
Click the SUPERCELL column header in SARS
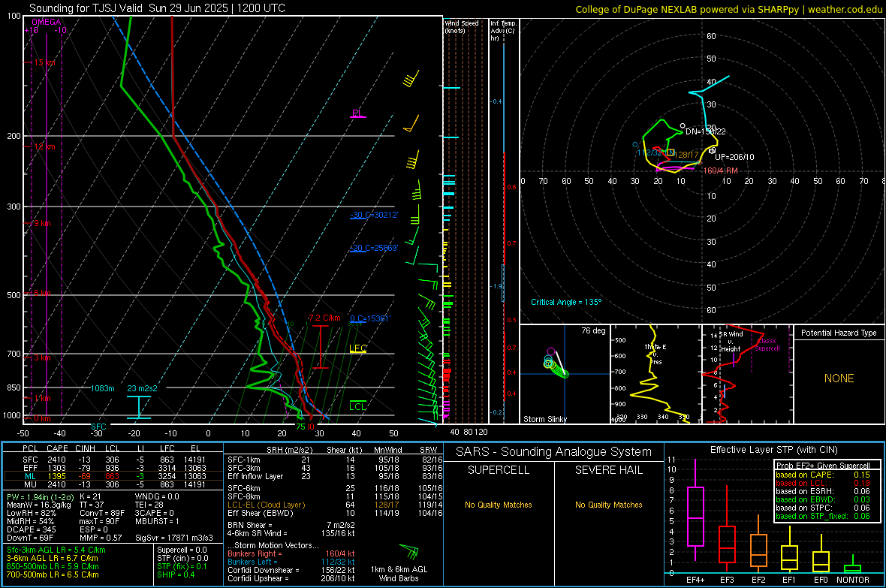pos(499,470)
